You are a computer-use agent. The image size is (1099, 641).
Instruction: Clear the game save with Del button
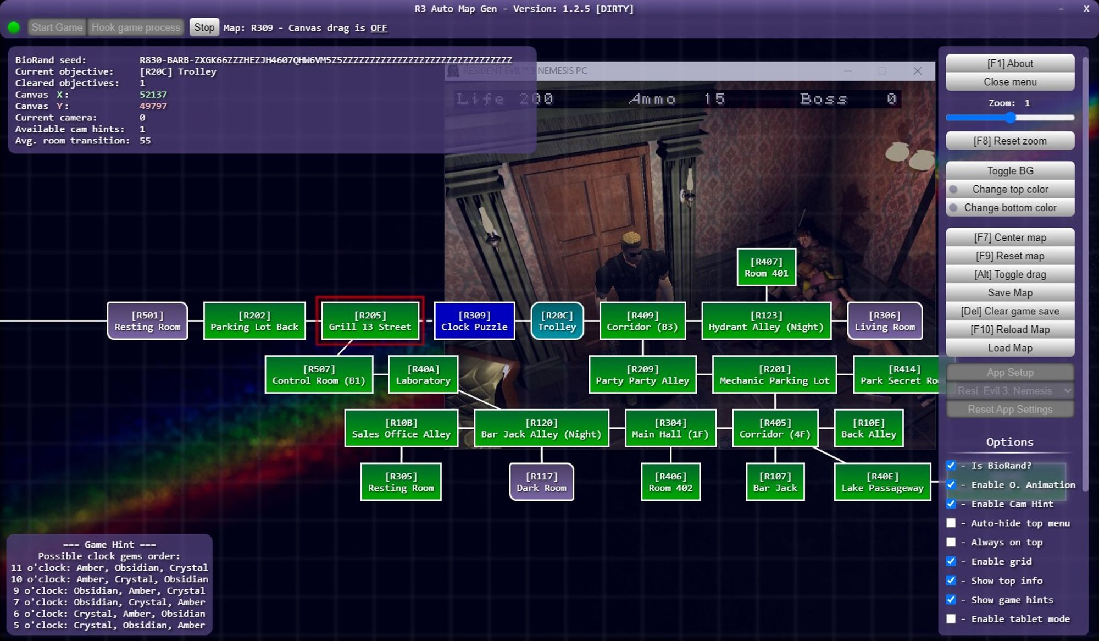(1010, 311)
